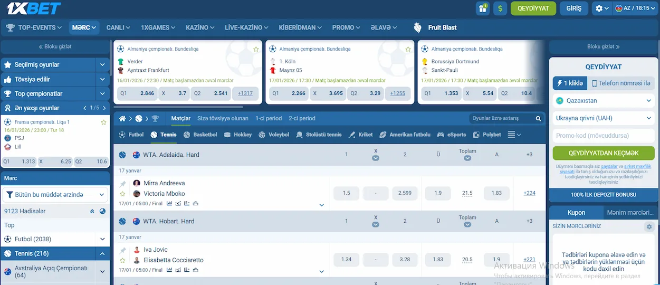Open the Mənim mərclərim tab
Image resolution: width=660 pixels, height=285 pixels.
click(630, 213)
